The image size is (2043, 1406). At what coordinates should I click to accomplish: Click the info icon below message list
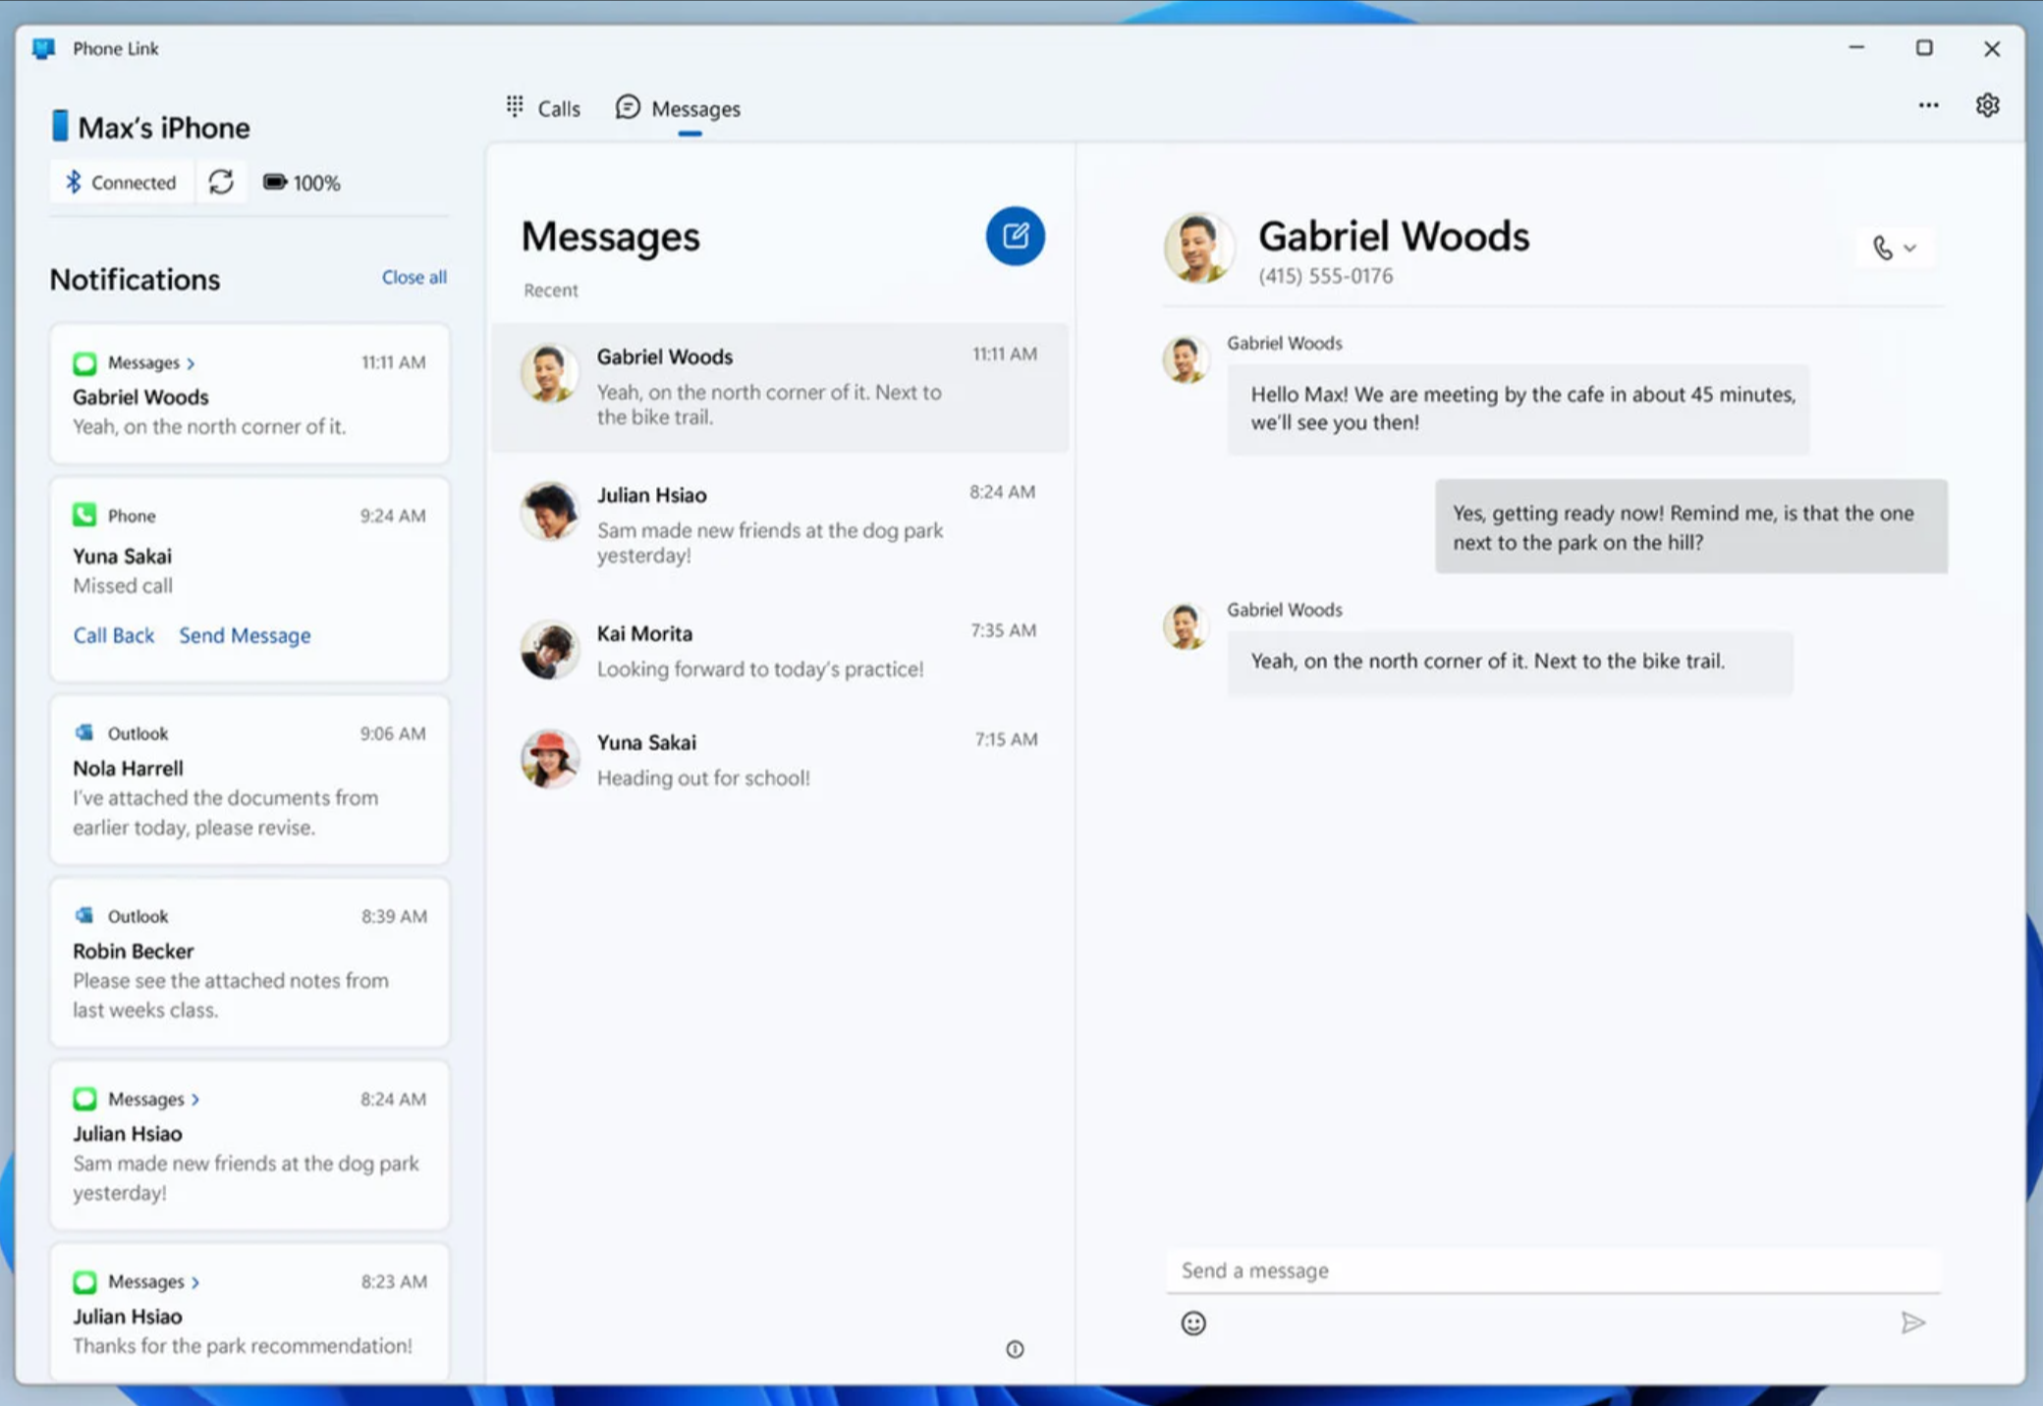1015,1349
